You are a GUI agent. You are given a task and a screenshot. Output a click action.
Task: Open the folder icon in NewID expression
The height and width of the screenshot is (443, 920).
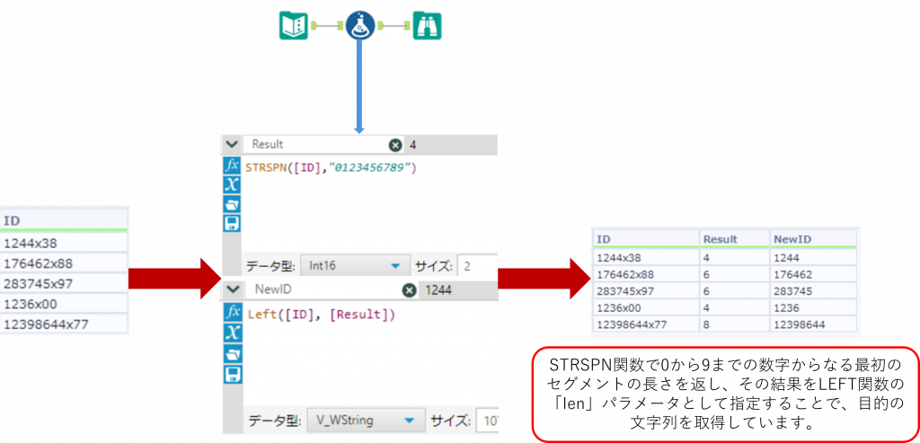[230, 353]
